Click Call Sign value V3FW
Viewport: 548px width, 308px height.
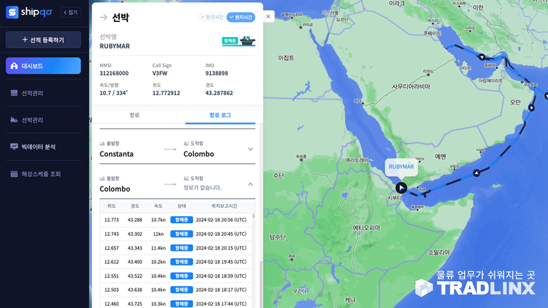coord(159,73)
